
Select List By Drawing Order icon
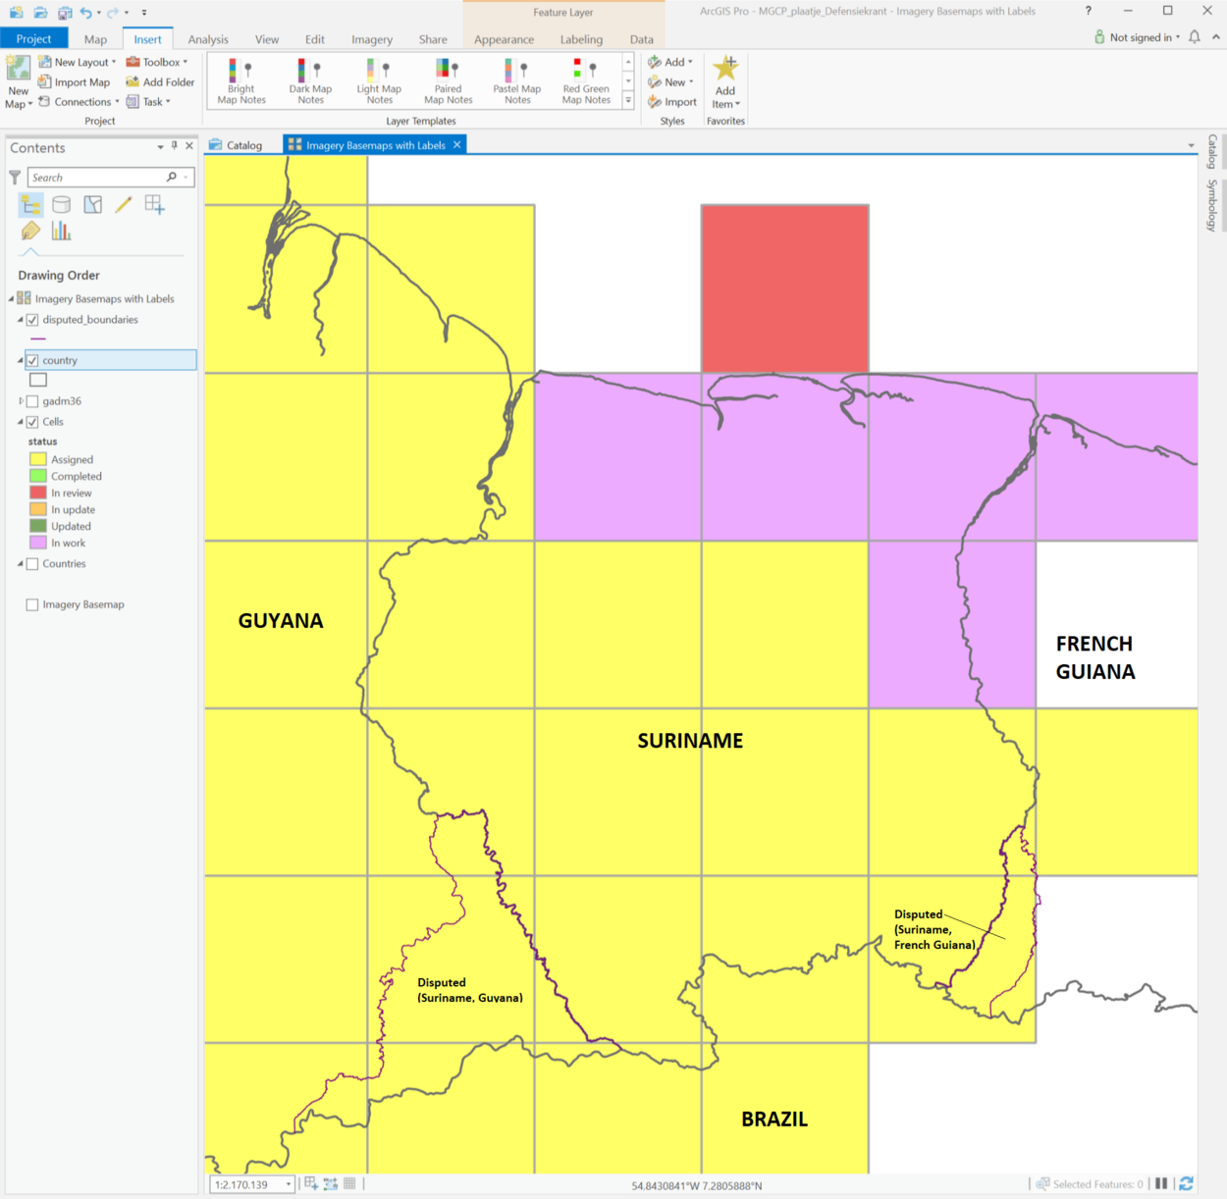[30, 204]
